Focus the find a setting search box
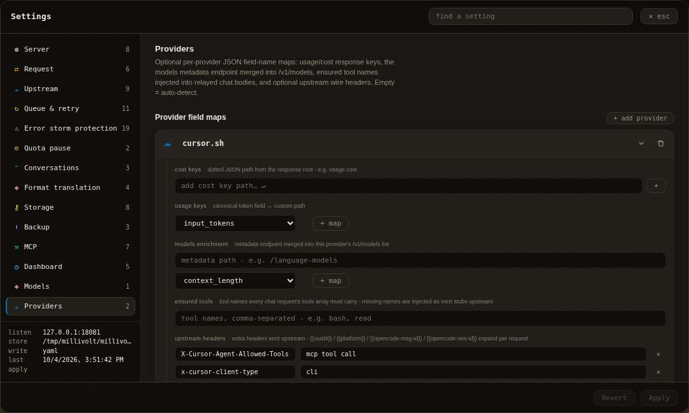The image size is (689, 413). 530,16
